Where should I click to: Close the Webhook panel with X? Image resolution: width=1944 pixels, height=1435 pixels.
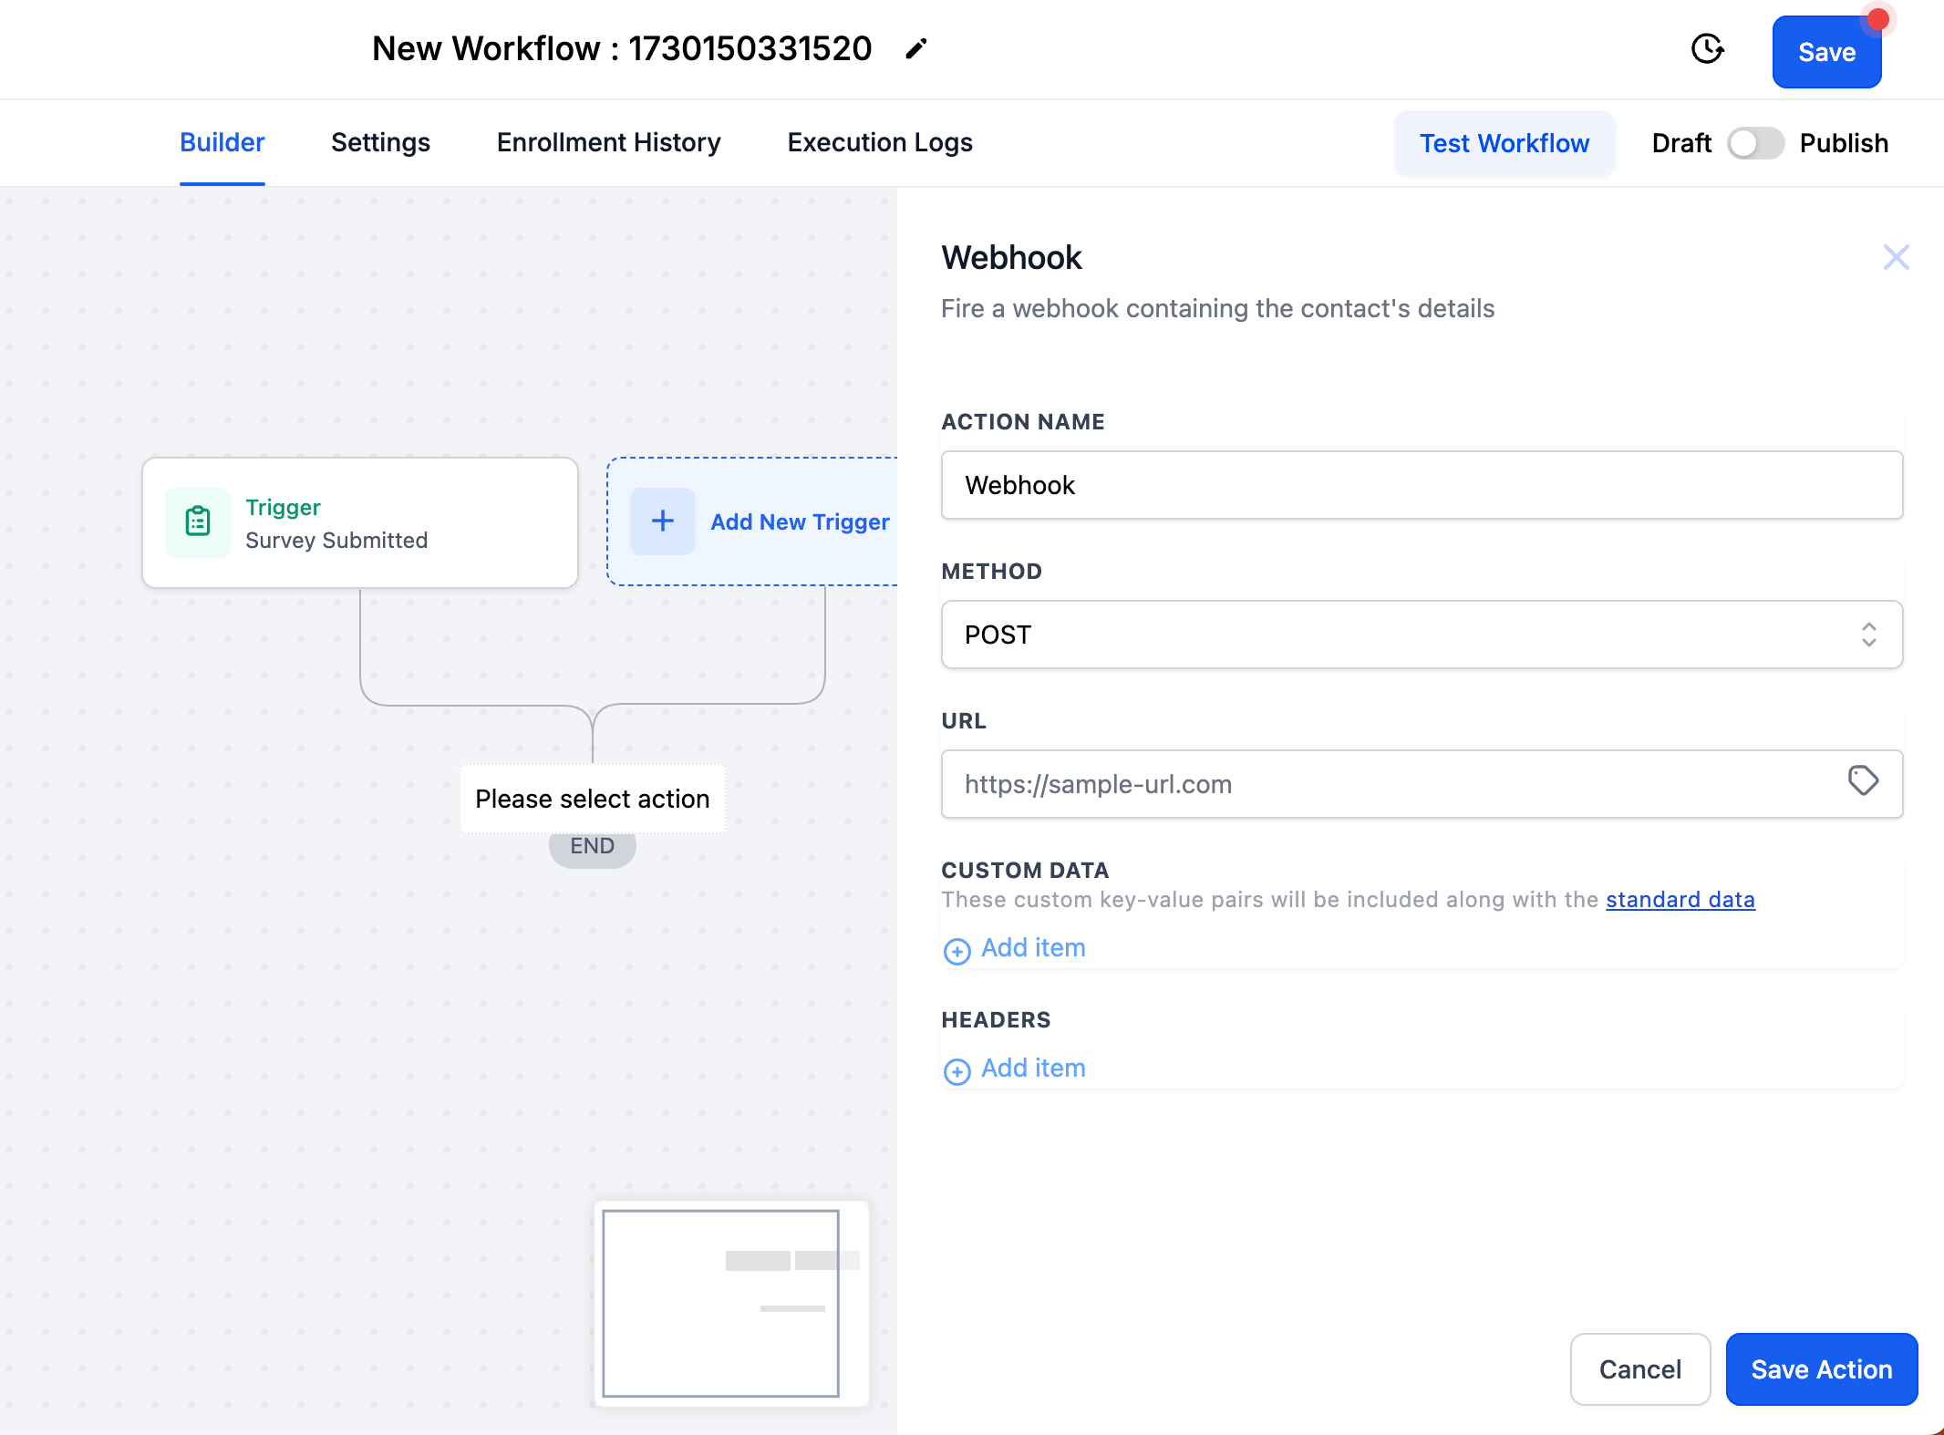(x=1896, y=258)
